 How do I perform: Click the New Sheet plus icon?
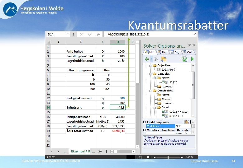tap(100, 152)
